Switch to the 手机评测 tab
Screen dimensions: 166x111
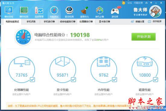31,22
